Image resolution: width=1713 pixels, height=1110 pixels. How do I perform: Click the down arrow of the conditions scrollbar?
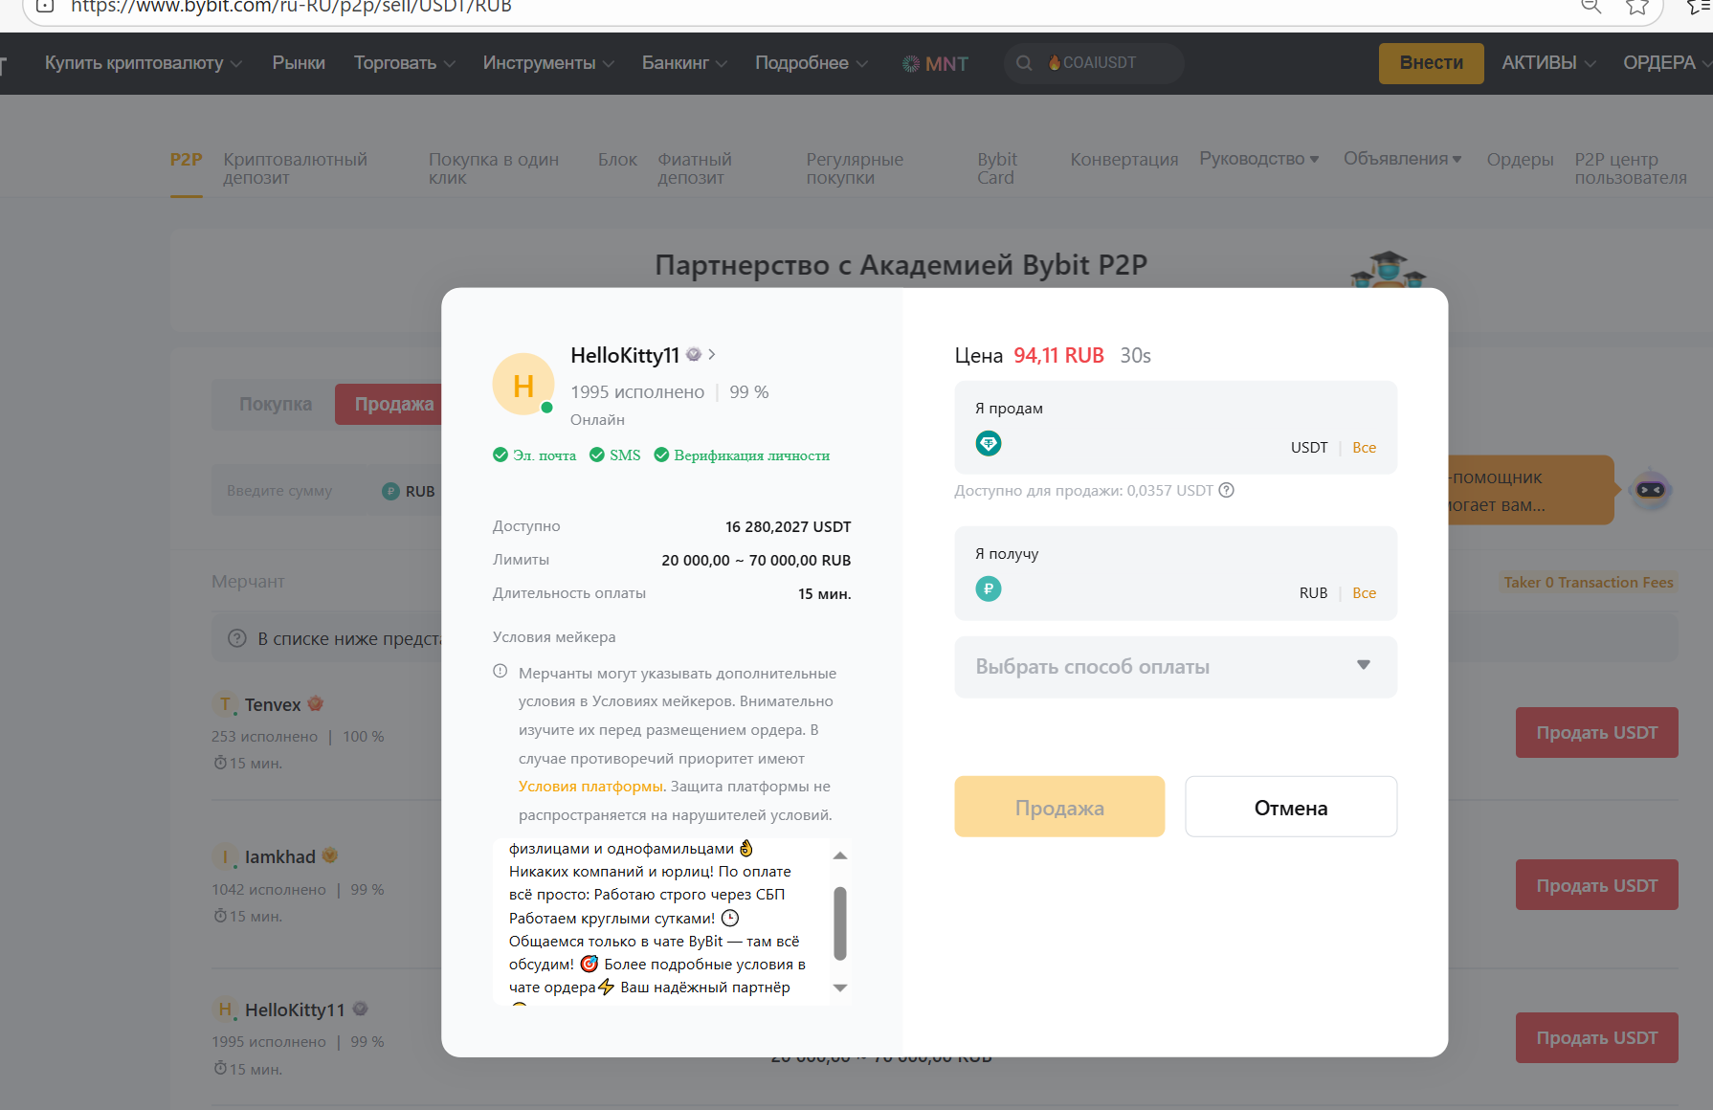[840, 988]
